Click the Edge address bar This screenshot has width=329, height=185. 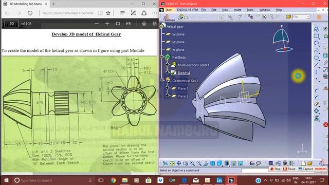[68, 13]
